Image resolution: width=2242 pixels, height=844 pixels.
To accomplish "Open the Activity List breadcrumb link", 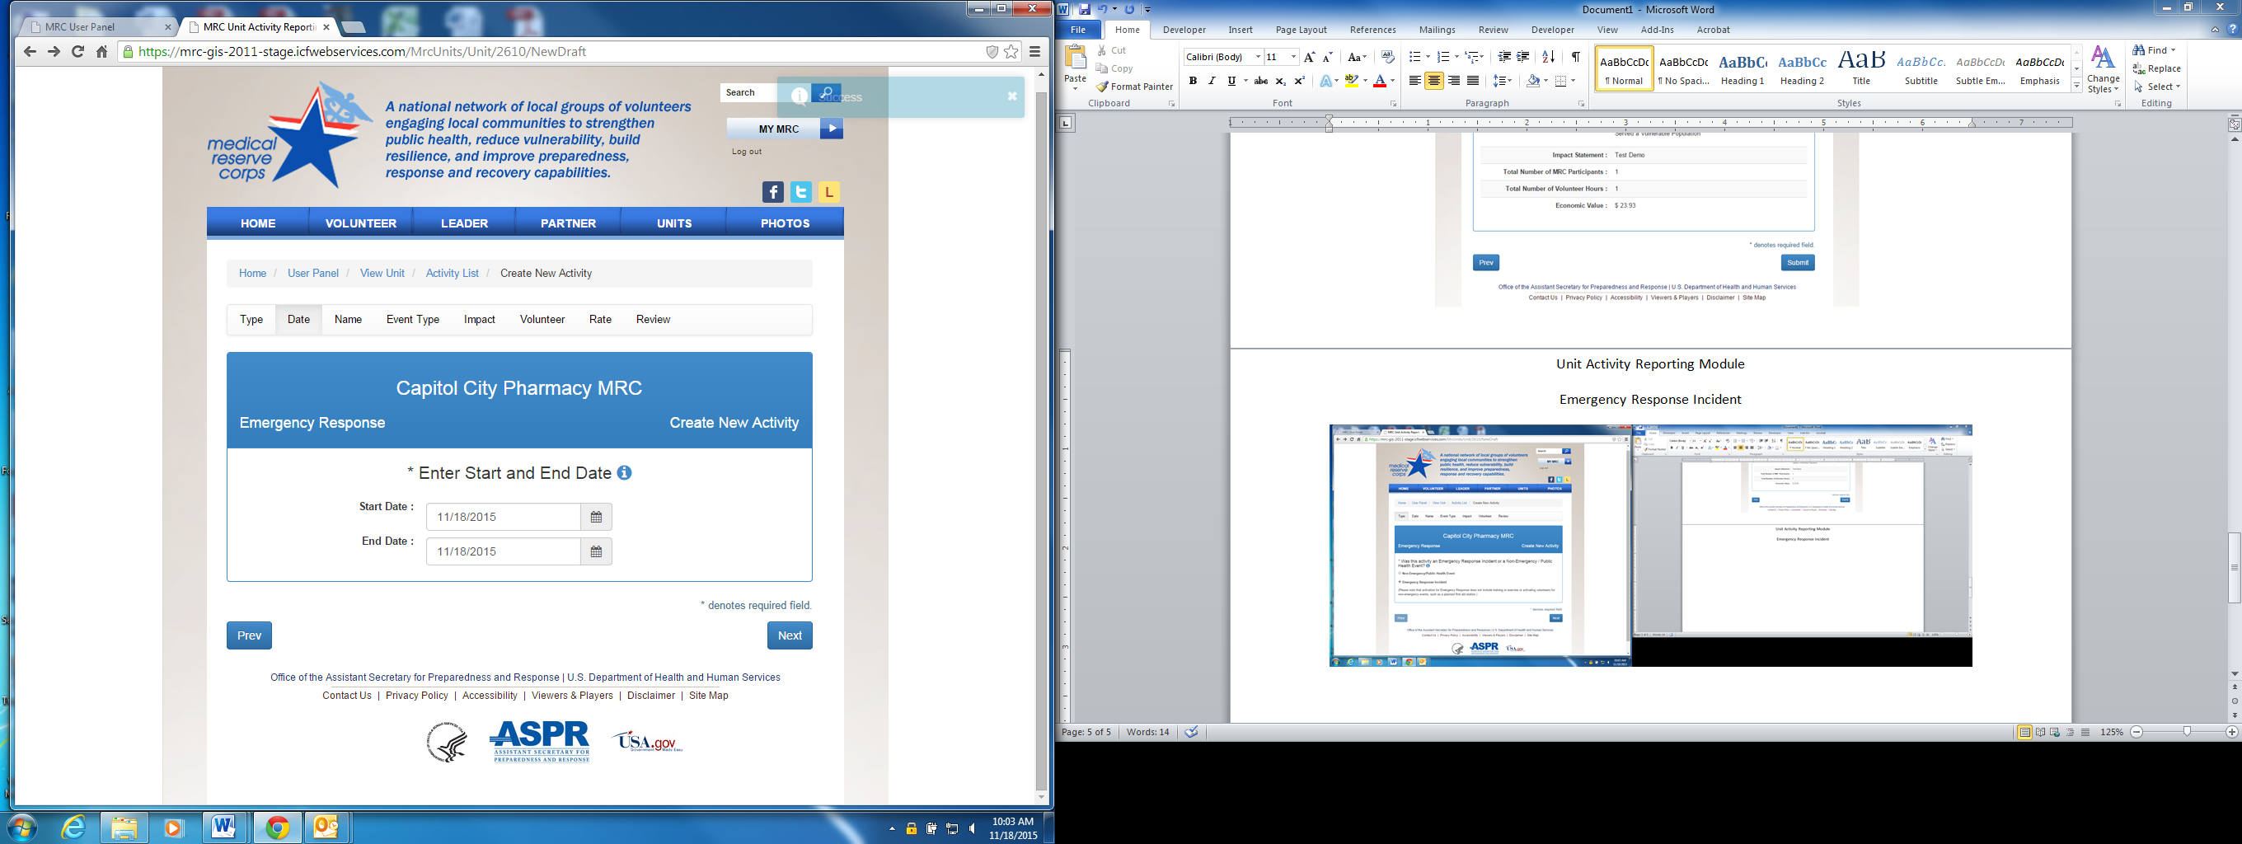I will point(452,273).
